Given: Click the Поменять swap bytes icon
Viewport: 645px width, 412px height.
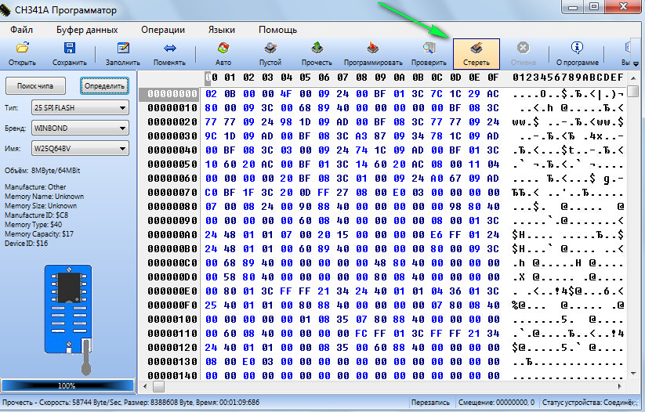Looking at the screenshot, I should pos(169,54).
